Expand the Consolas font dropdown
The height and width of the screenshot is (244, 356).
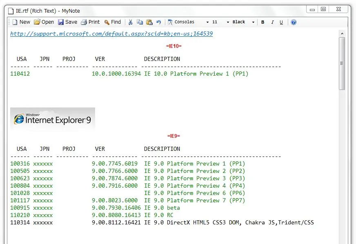coord(207,22)
